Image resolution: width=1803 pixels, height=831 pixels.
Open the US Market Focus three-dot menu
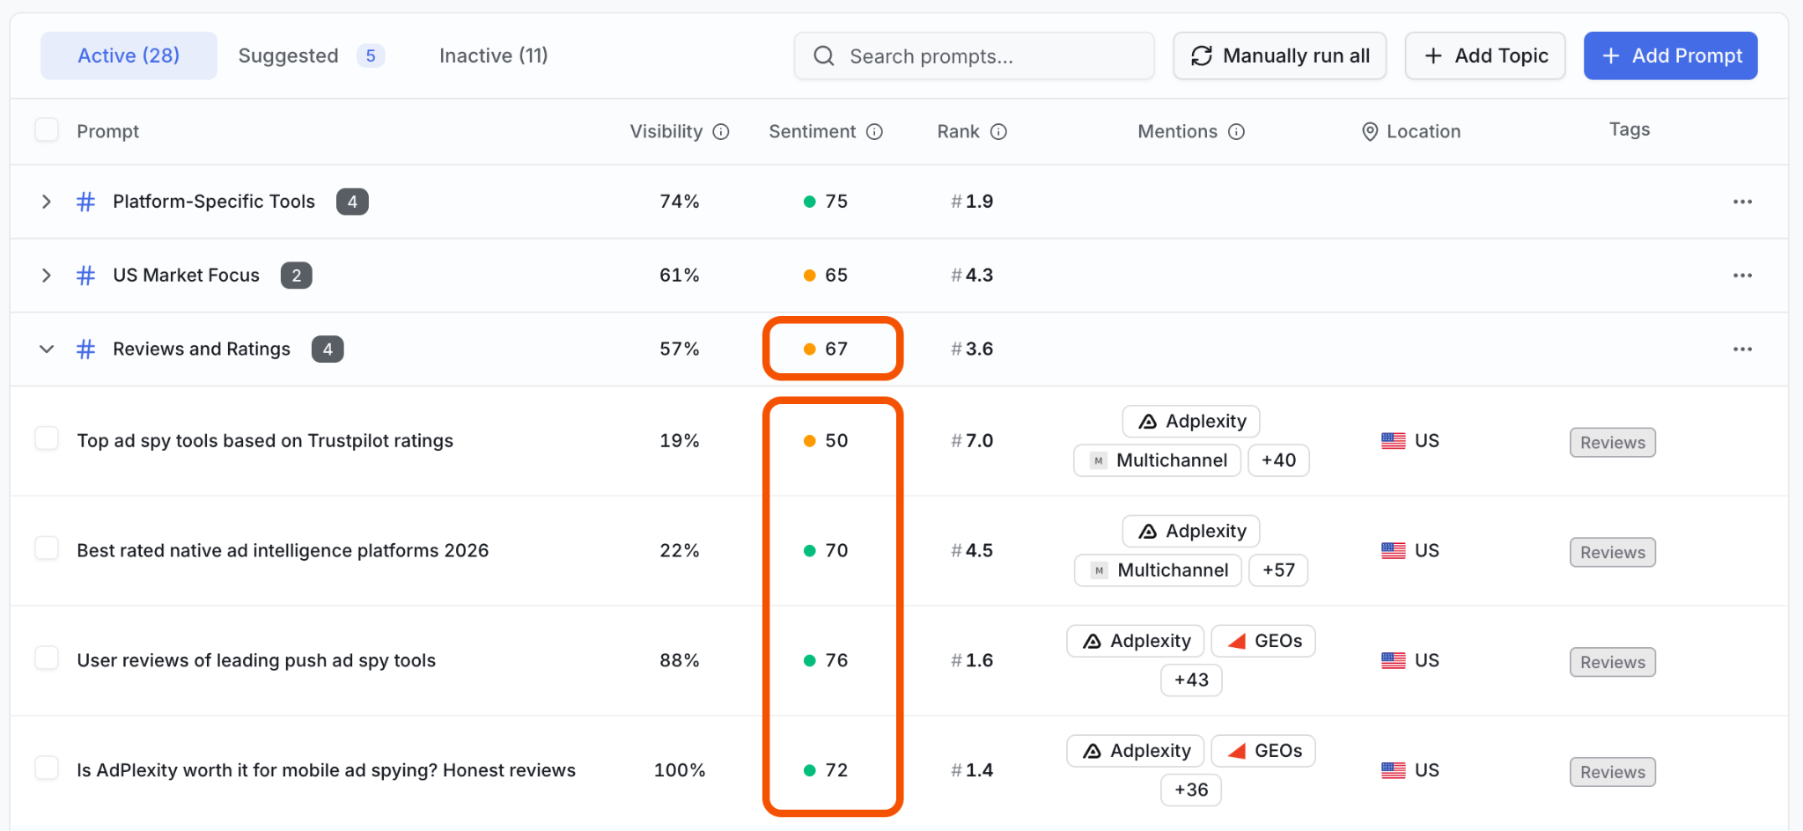pos(1742,276)
